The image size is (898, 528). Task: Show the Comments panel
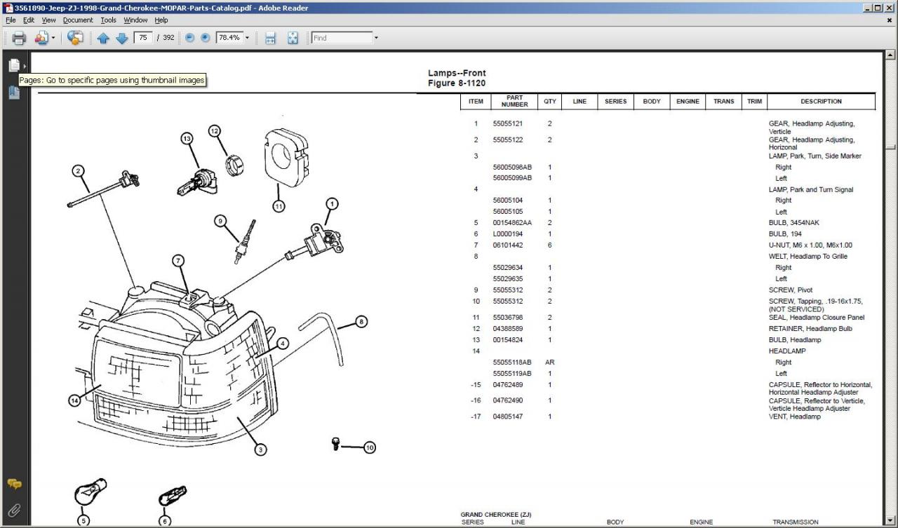click(x=14, y=484)
